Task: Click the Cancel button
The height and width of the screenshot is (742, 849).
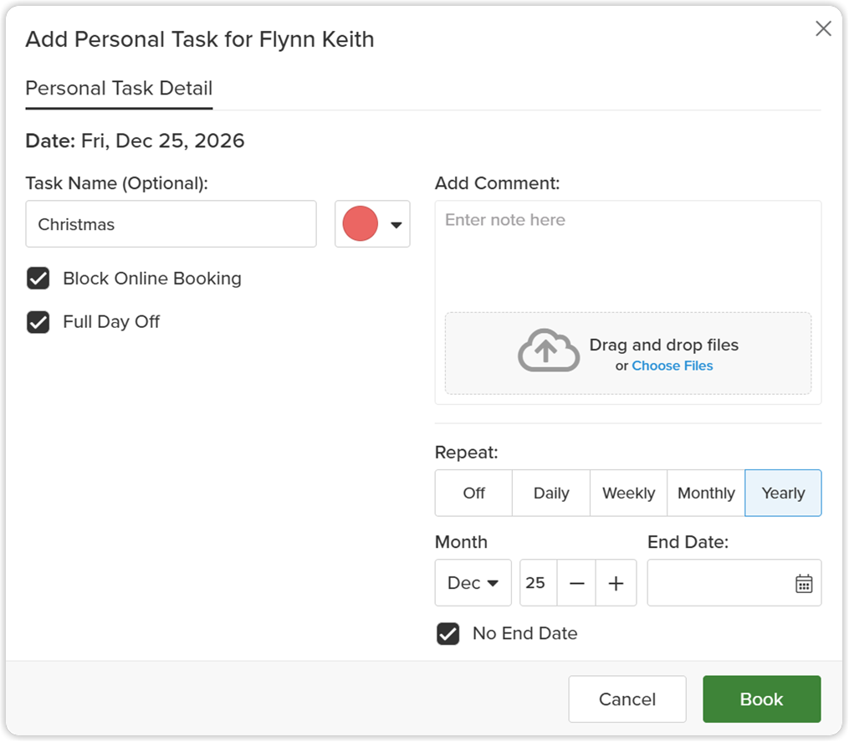Action: pyautogui.click(x=627, y=699)
